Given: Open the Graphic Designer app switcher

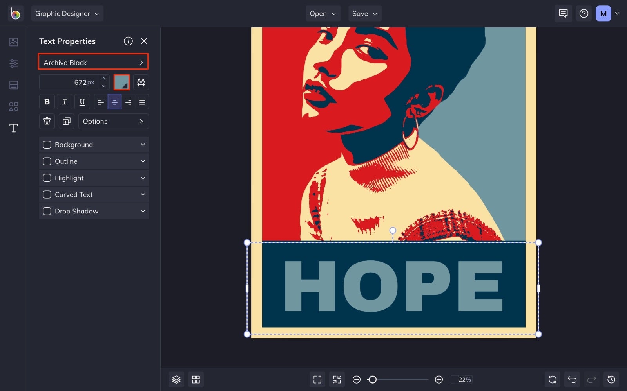Looking at the screenshot, I should tap(67, 13).
